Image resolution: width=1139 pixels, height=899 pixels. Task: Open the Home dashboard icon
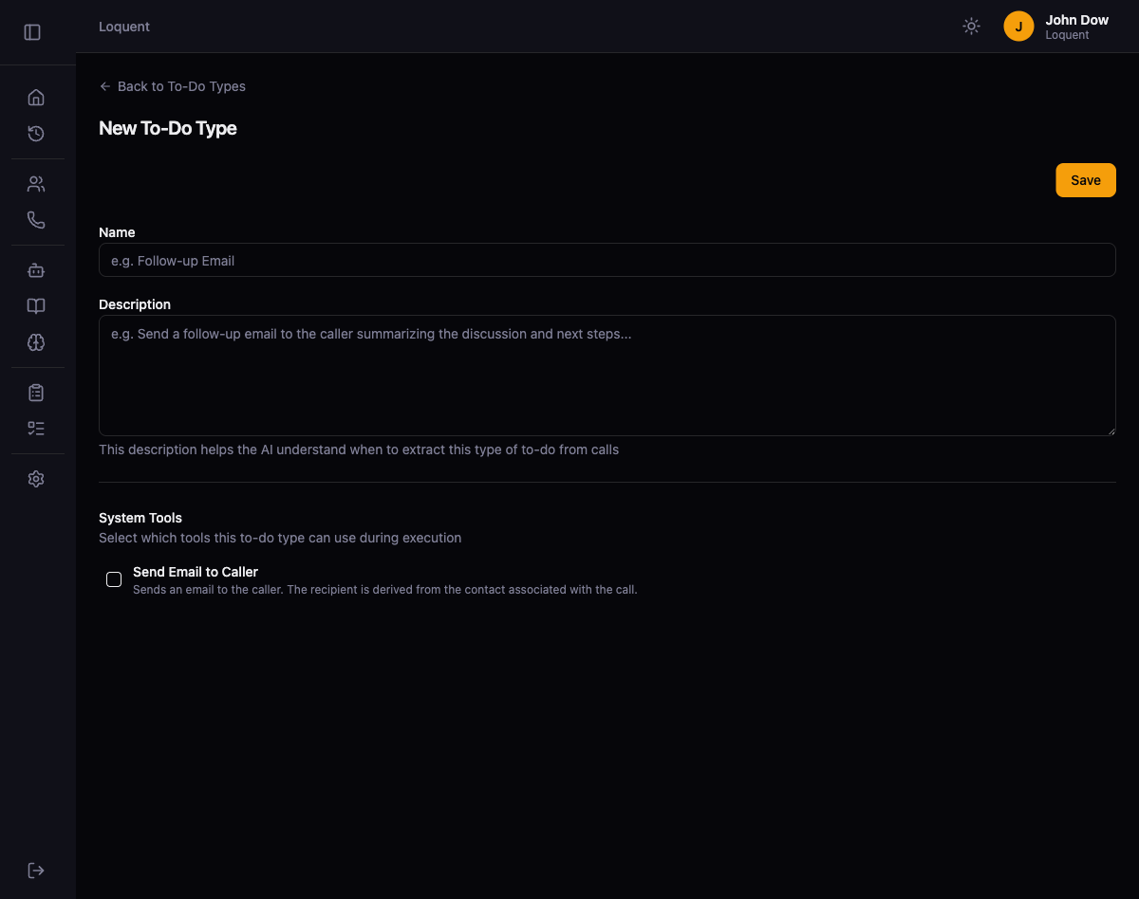pos(36,97)
